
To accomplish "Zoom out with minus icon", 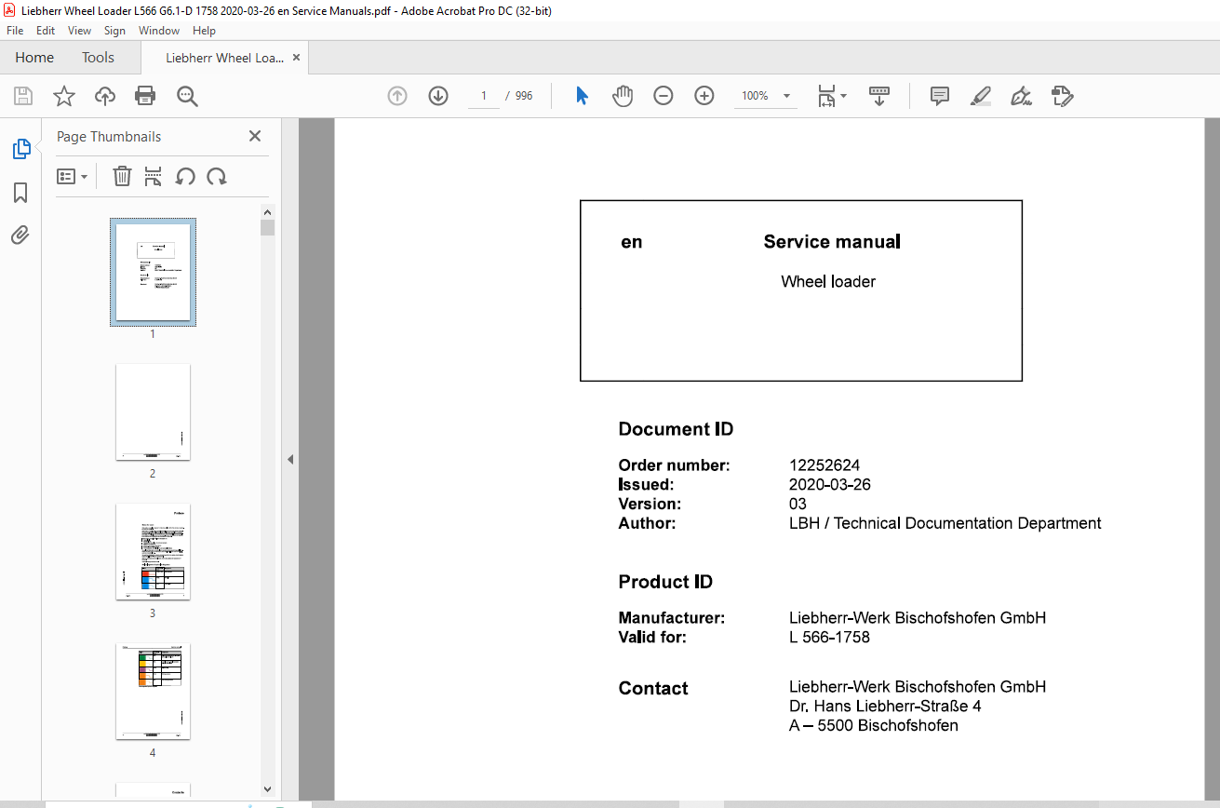I will 664,96.
